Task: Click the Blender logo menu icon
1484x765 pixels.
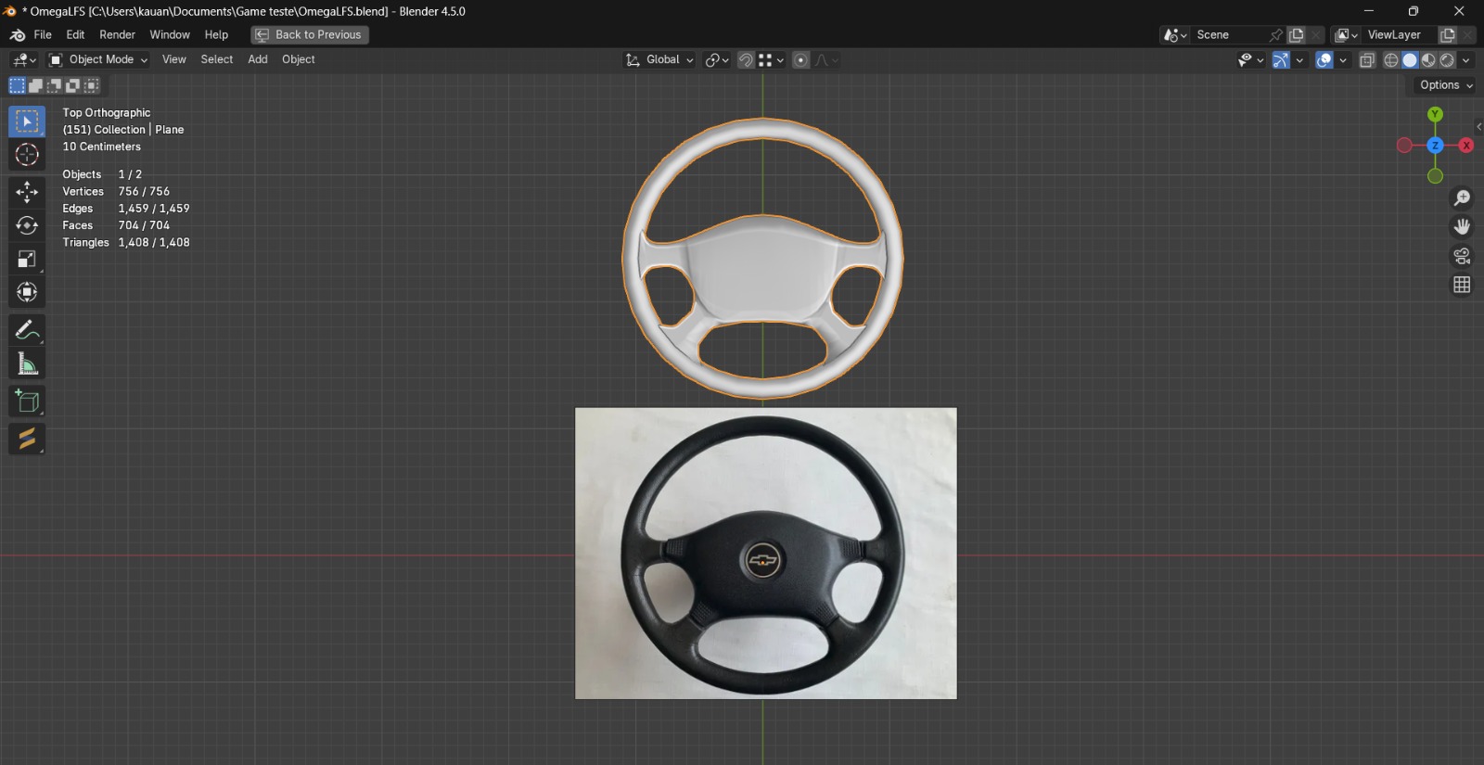Action: coord(17,35)
